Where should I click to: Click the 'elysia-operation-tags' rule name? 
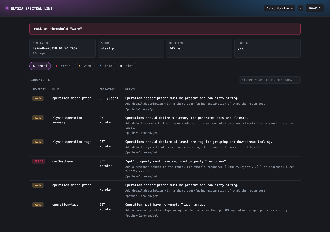pos(72,142)
